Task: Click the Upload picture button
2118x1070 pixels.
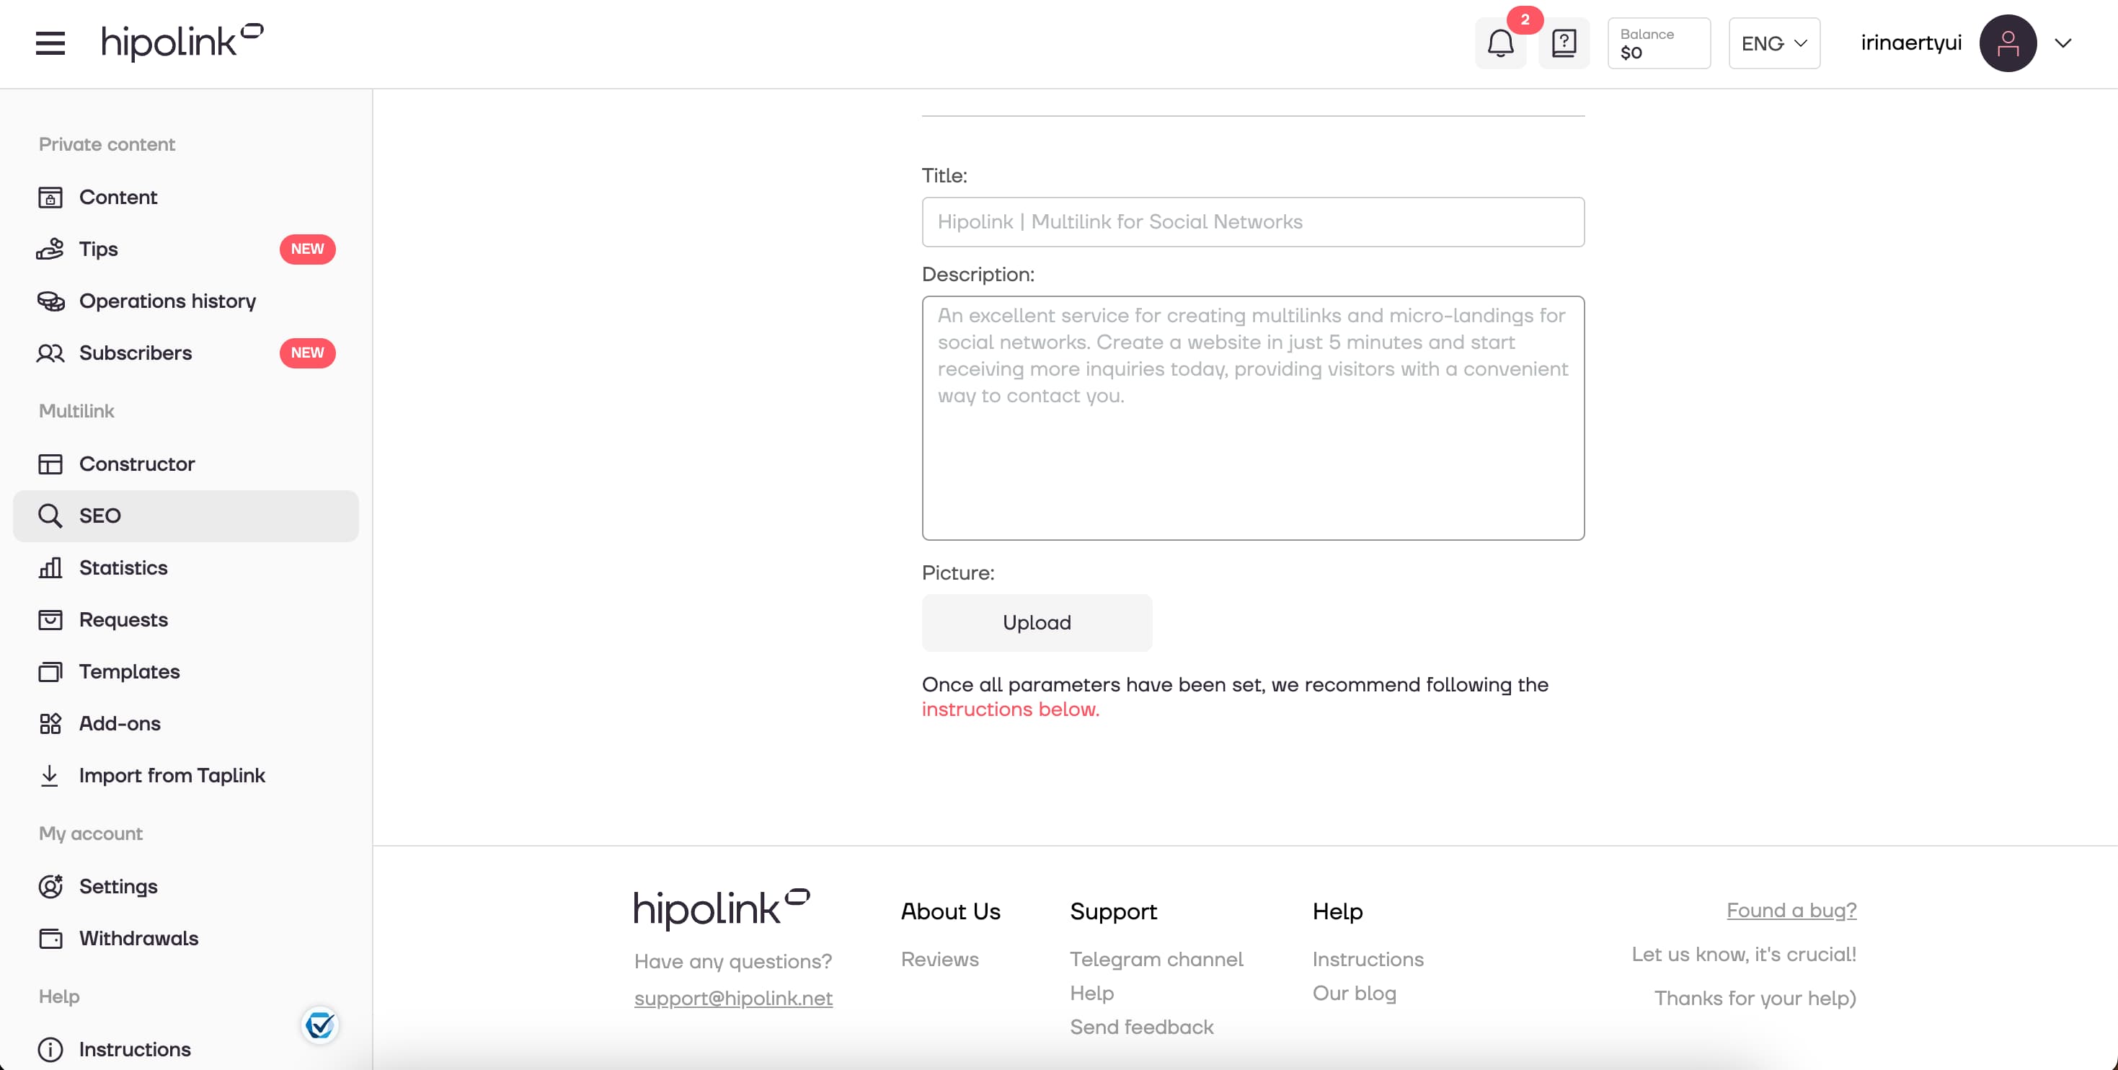Action: (x=1037, y=622)
